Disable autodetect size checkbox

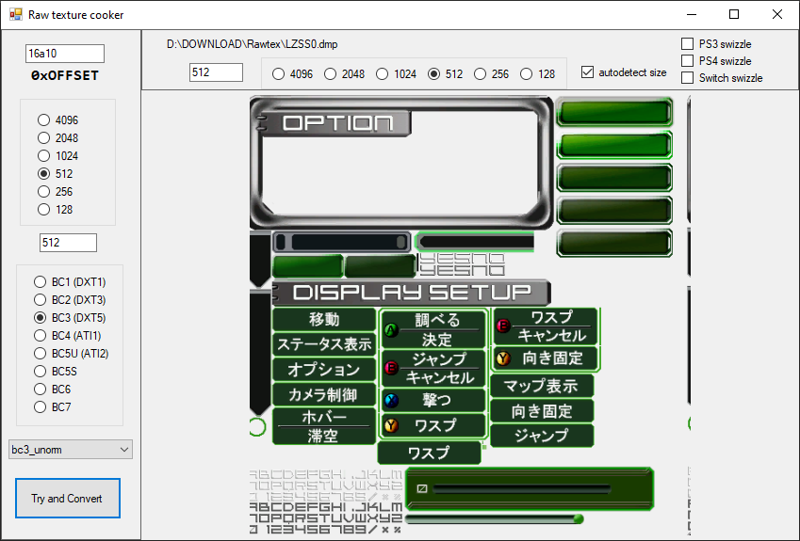(x=588, y=72)
